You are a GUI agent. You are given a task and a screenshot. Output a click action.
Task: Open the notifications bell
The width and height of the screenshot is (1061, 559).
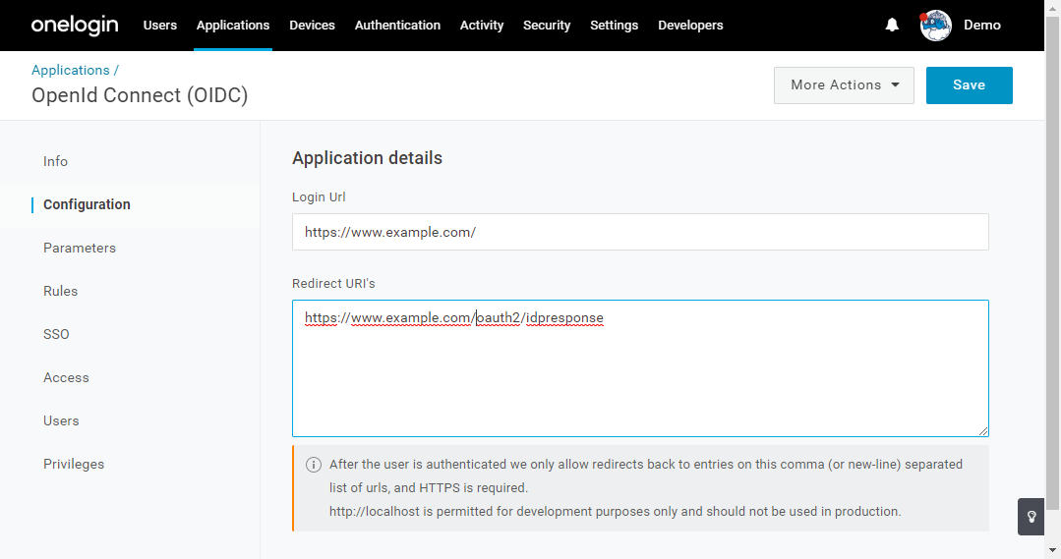tap(892, 25)
